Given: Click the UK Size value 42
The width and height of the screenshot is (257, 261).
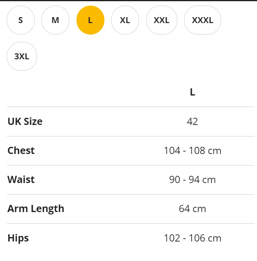Looking at the screenshot, I should click(192, 121).
